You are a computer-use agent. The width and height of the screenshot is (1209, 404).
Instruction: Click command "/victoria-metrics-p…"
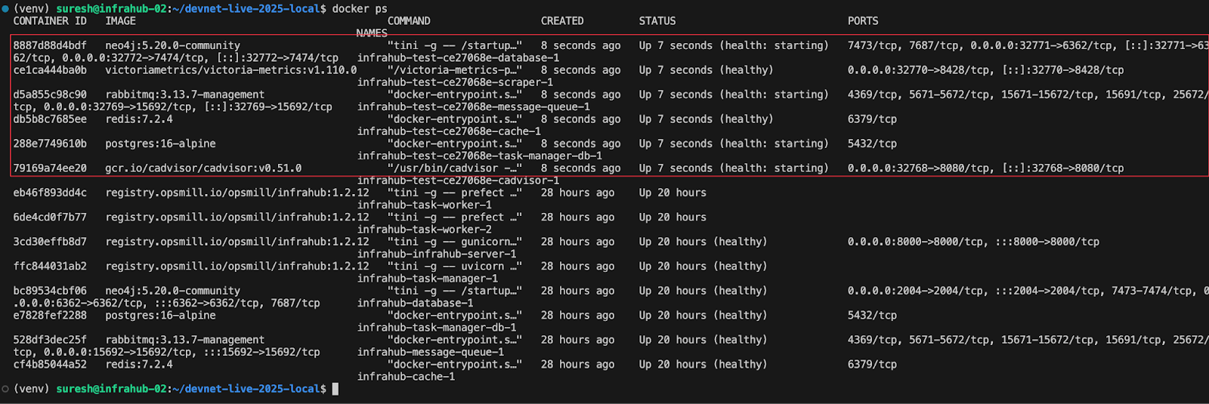[455, 70]
